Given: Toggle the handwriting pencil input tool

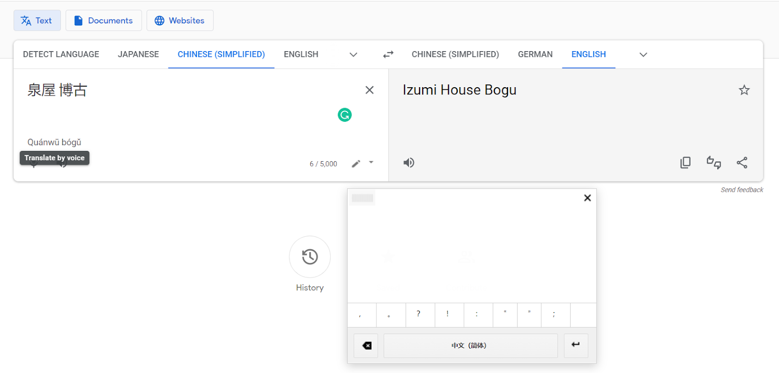Looking at the screenshot, I should pyautogui.click(x=356, y=164).
